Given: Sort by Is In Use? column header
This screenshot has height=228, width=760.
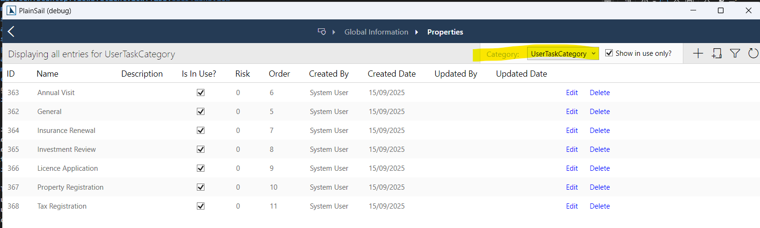Looking at the screenshot, I should pyautogui.click(x=199, y=74).
